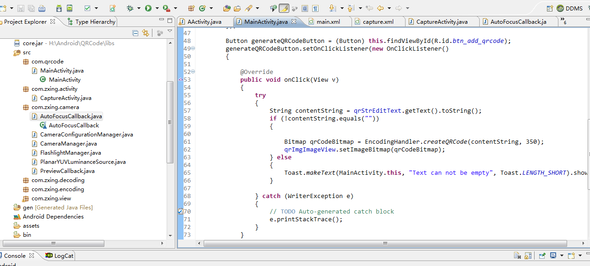Click the Display Selected Console icon
The height and width of the screenshot is (266, 590).
553,256
